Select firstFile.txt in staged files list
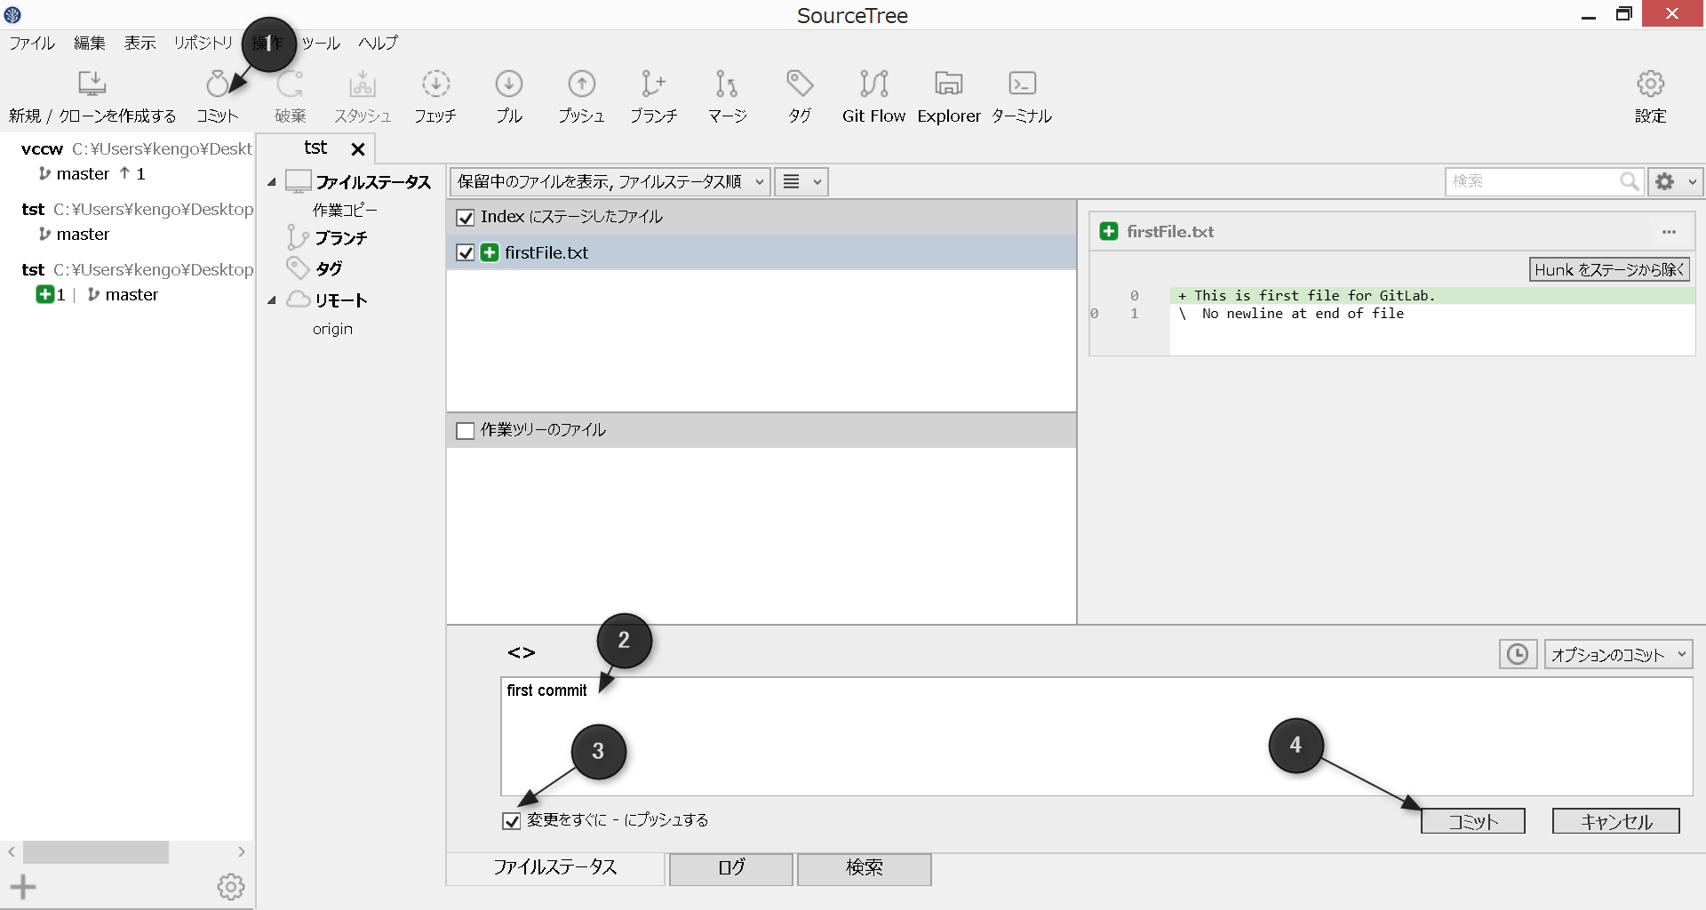1706x910 pixels. click(x=761, y=253)
